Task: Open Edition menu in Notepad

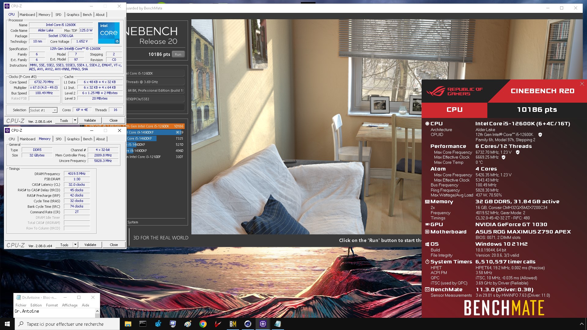Action: (36, 305)
